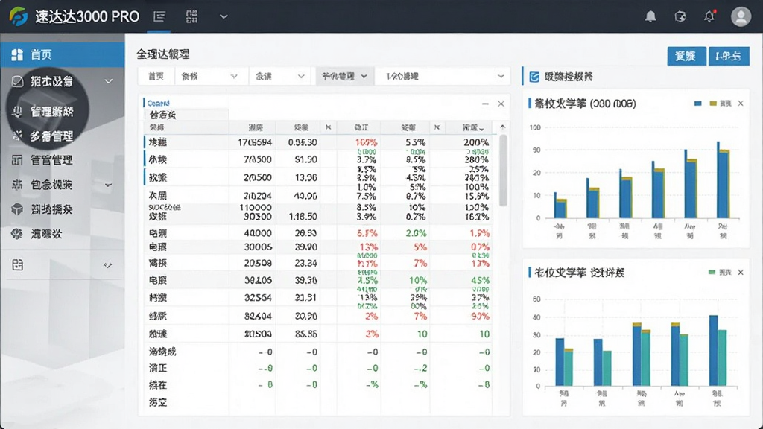Click the 110000 table cell
The width and height of the screenshot is (763, 429).
(256, 207)
